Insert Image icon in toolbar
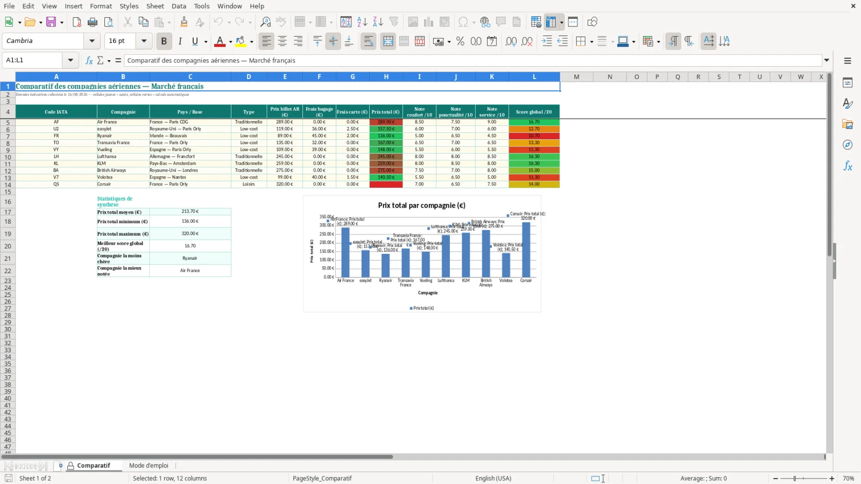861x484 pixels. pos(413,22)
